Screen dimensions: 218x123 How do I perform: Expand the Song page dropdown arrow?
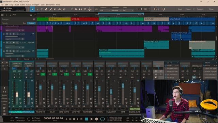(x=194, y=9)
